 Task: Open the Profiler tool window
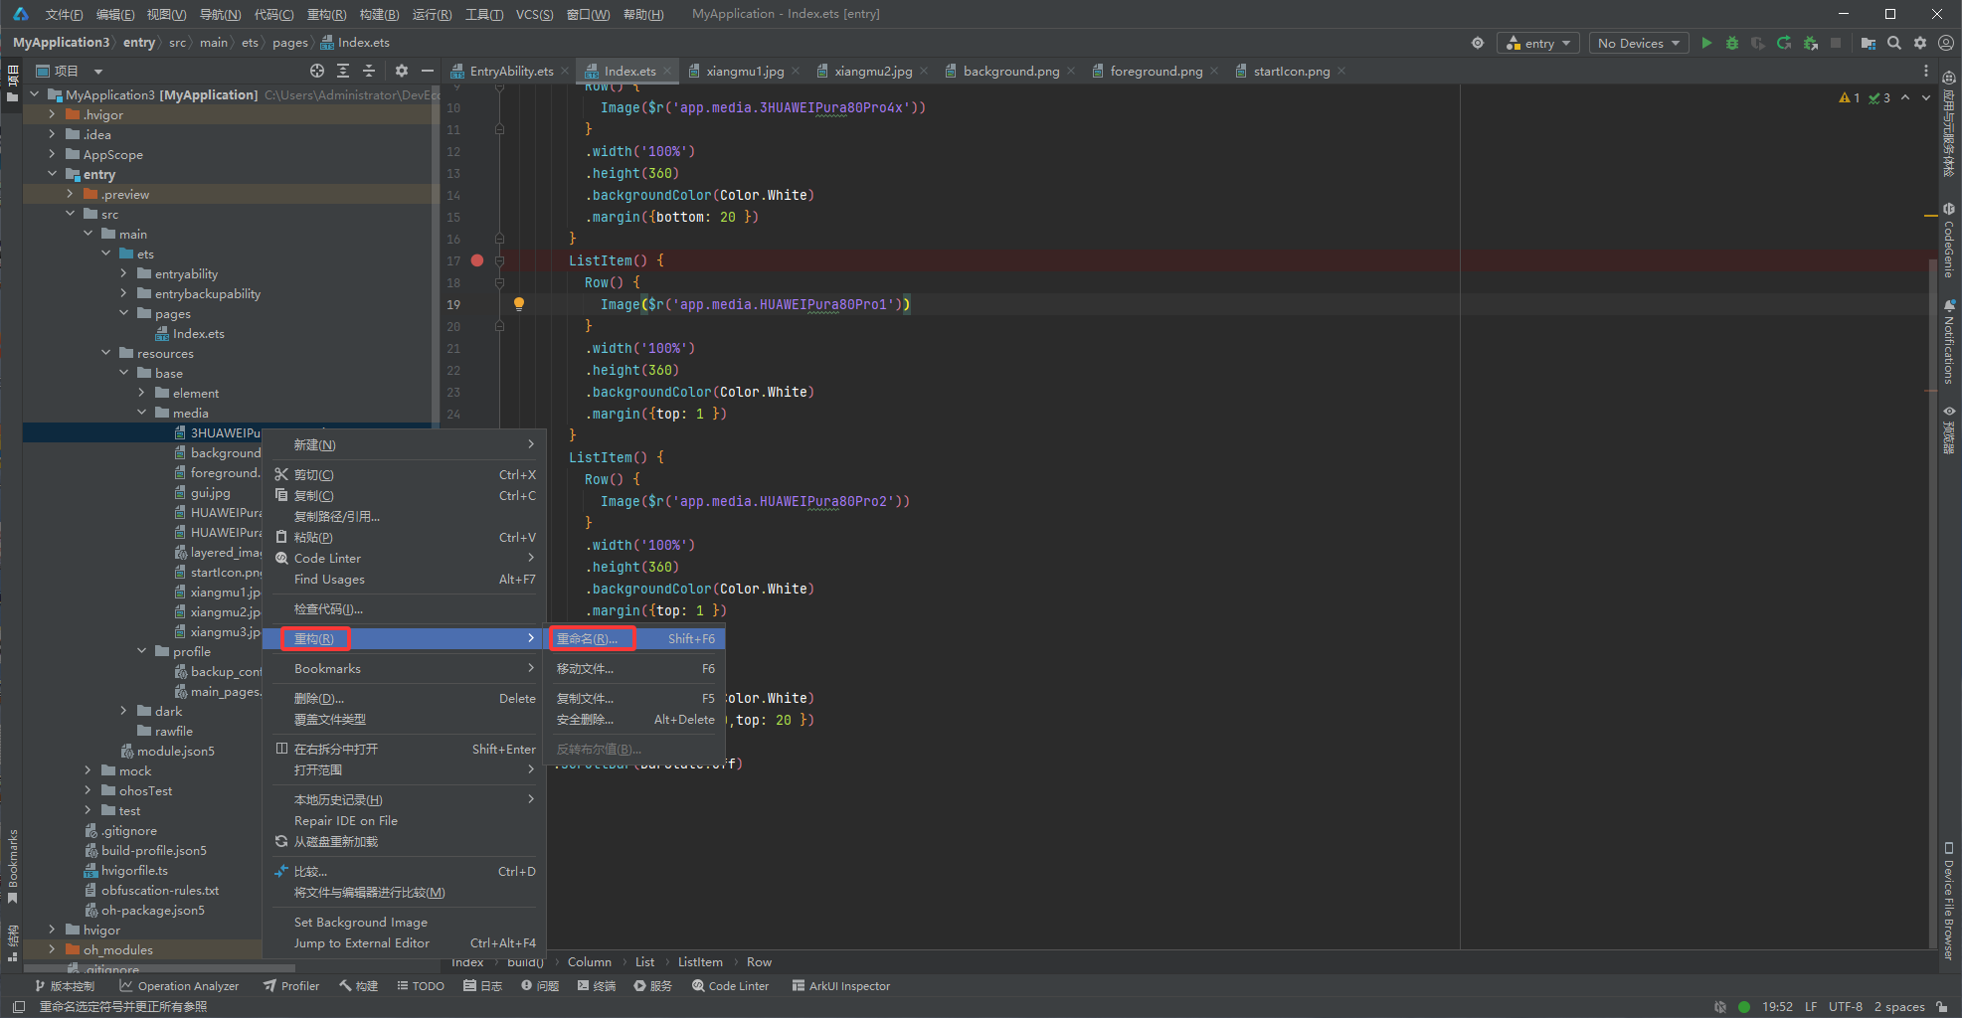(291, 986)
